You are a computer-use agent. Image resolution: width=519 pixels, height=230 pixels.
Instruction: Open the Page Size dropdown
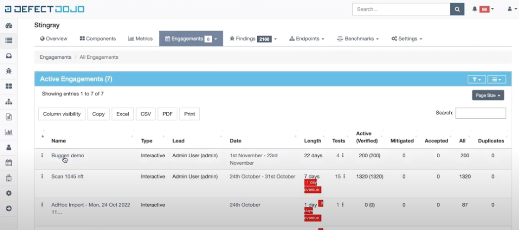point(488,95)
